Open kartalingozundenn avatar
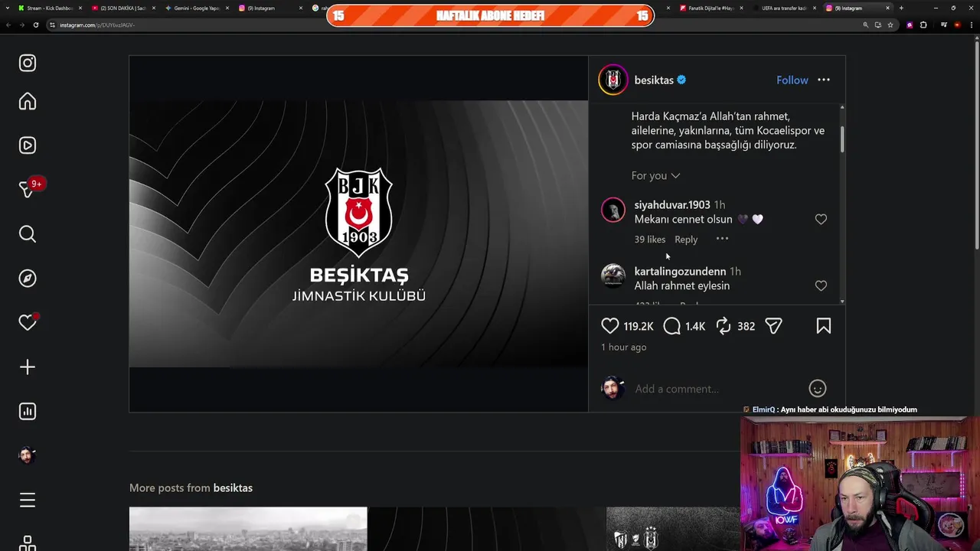Screen dimensions: 980x551 pos(613,275)
